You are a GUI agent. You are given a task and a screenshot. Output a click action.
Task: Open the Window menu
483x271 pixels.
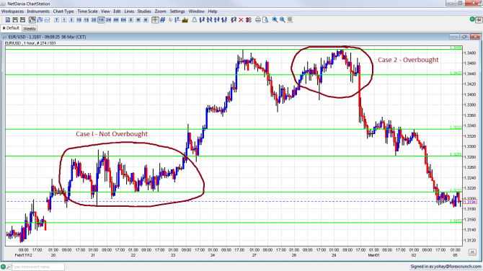[197, 11]
